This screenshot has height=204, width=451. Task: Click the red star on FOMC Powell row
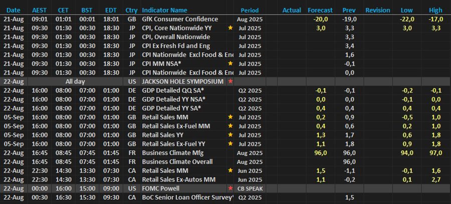tap(230, 188)
